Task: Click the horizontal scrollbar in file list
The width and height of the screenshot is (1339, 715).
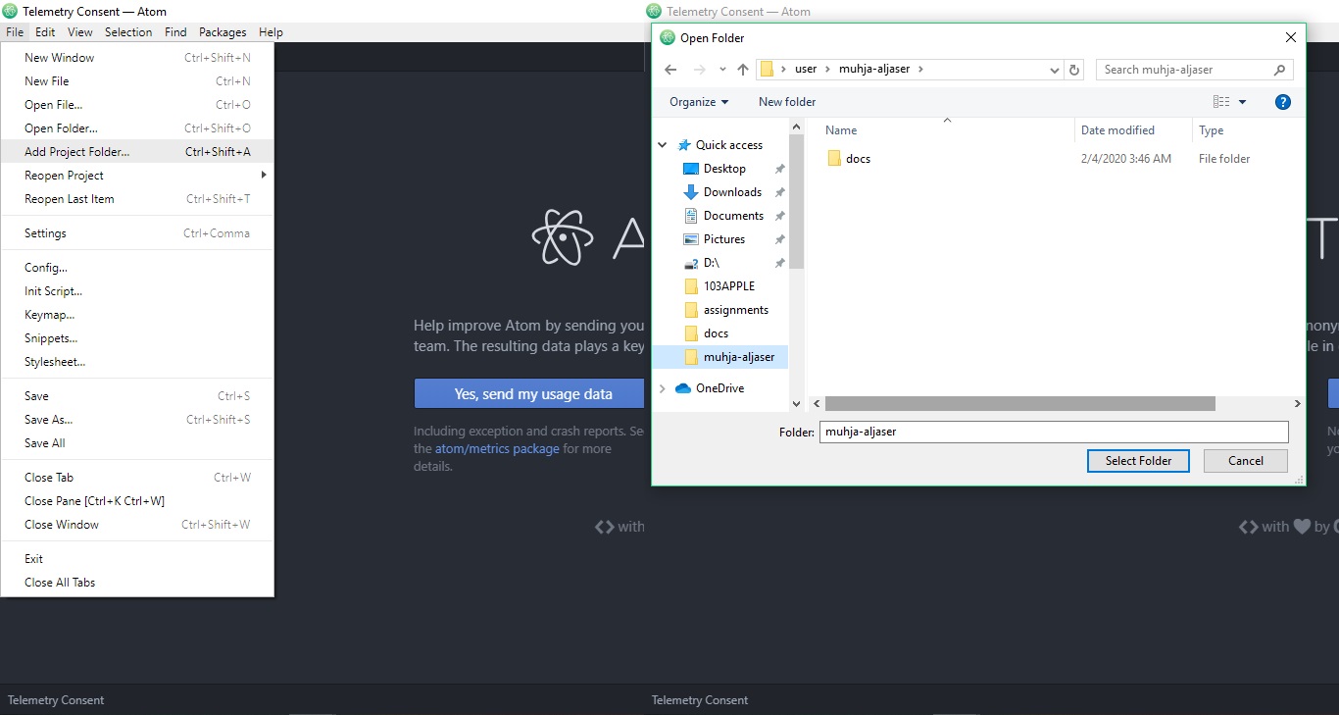Action: (1019, 404)
